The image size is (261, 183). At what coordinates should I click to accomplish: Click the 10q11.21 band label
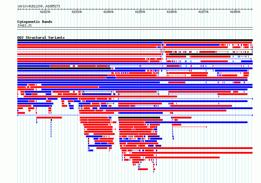(x=25, y=26)
